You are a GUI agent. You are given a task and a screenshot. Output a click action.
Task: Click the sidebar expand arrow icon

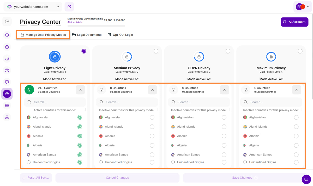tap(7, 21)
